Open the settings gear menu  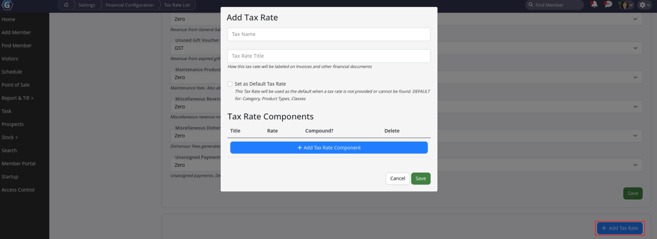pyautogui.click(x=644, y=5)
